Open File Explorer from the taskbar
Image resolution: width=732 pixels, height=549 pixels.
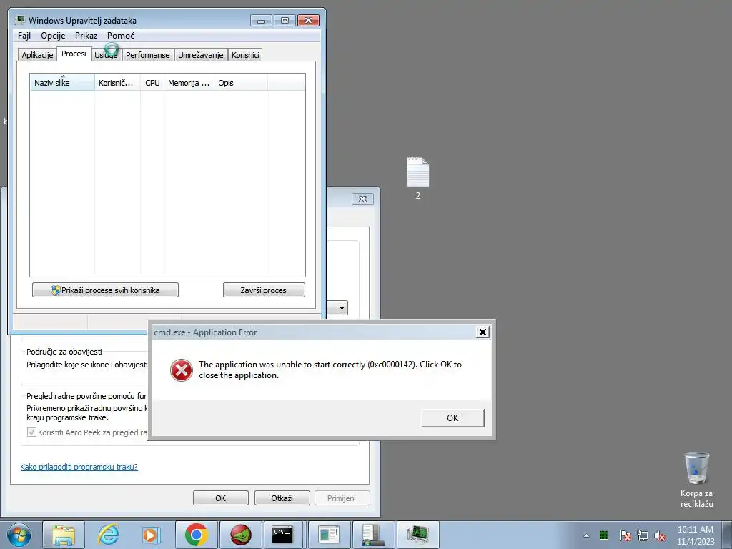[x=64, y=535]
